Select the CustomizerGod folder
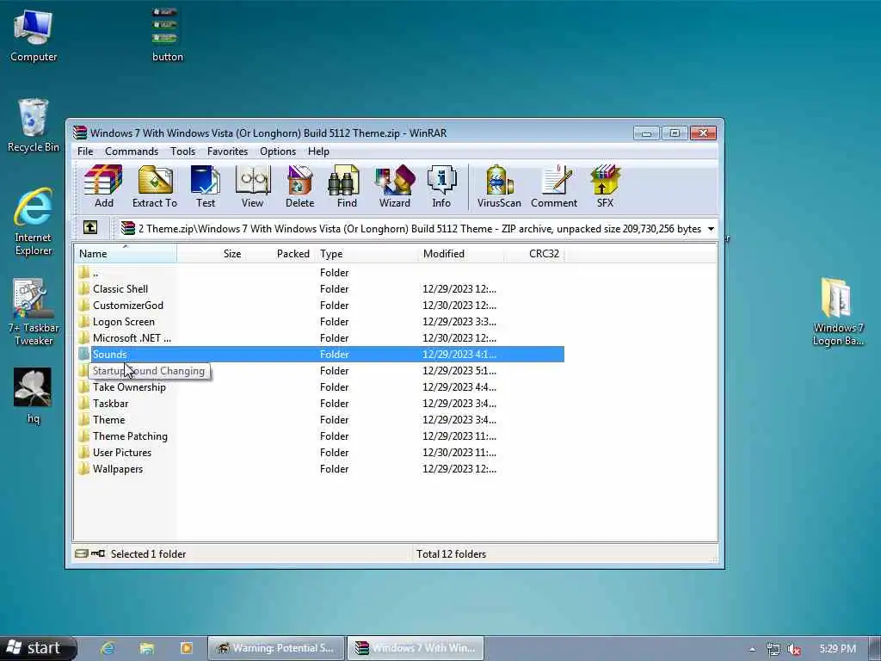Image resolution: width=881 pixels, height=661 pixels. pos(319,306)
